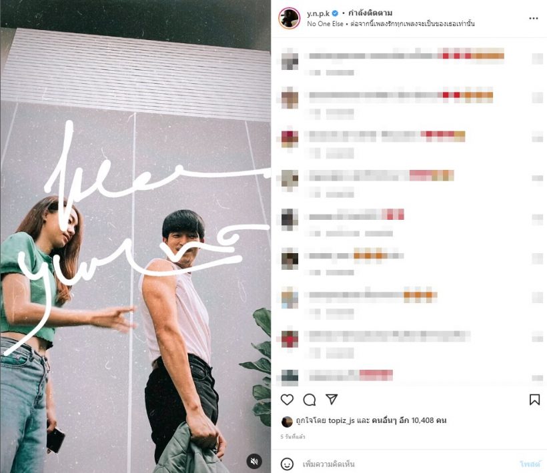Screen dimensions: 547x473
Task: Like the first comment's heart icon
Action: (537, 59)
